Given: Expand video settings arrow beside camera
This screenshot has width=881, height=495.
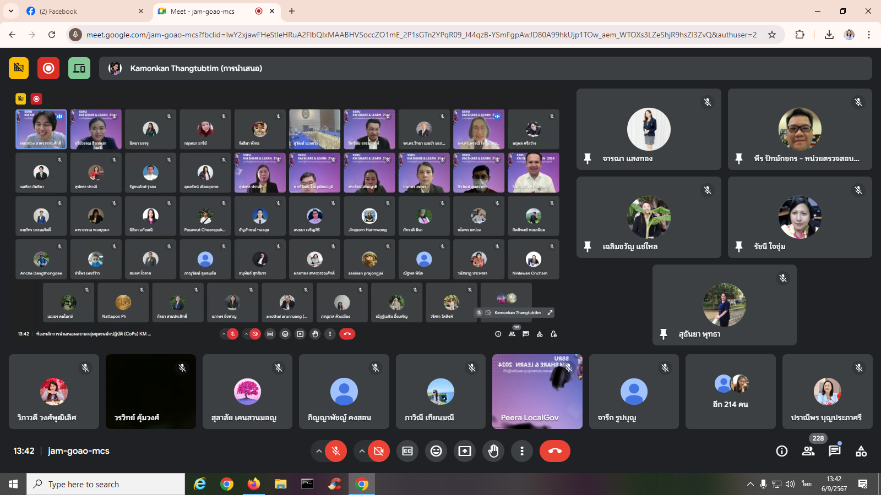Looking at the screenshot, I should (362, 451).
